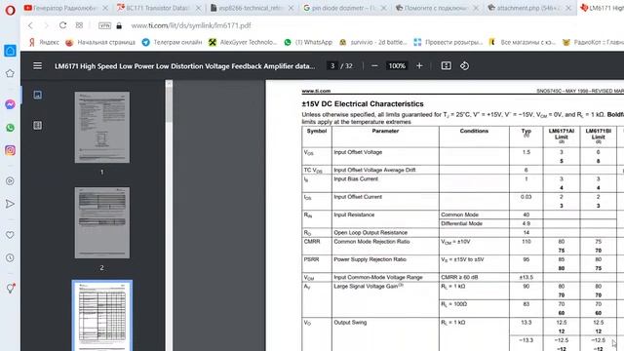
Task: Zoom out the PDF with minus button
Action: click(374, 66)
